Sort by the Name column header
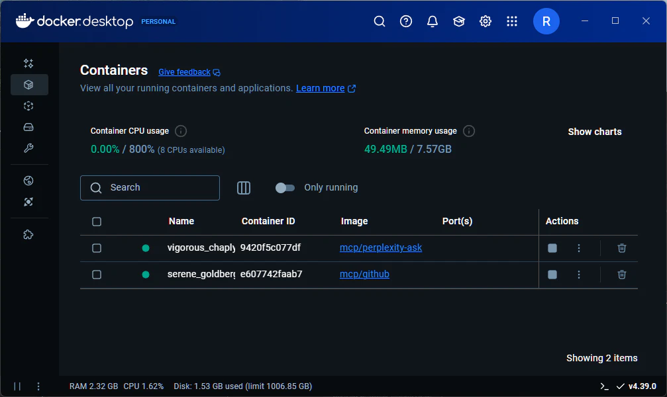The width and height of the screenshot is (667, 397). (x=181, y=221)
